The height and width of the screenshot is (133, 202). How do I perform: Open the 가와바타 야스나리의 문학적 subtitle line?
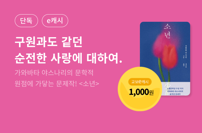pos(54,73)
